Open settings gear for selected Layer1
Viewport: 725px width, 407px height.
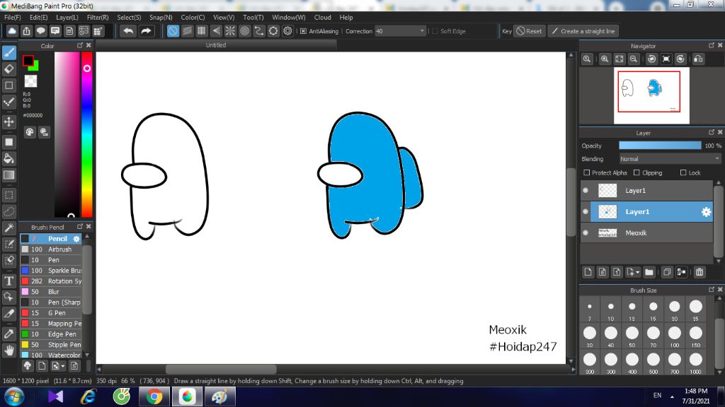click(706, 212)
